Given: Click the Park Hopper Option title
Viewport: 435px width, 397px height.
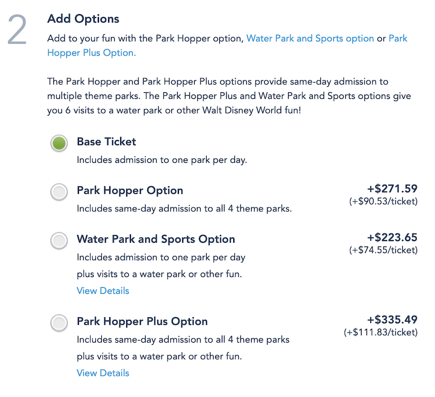Looking at the screenshot, I should (129, 191).
